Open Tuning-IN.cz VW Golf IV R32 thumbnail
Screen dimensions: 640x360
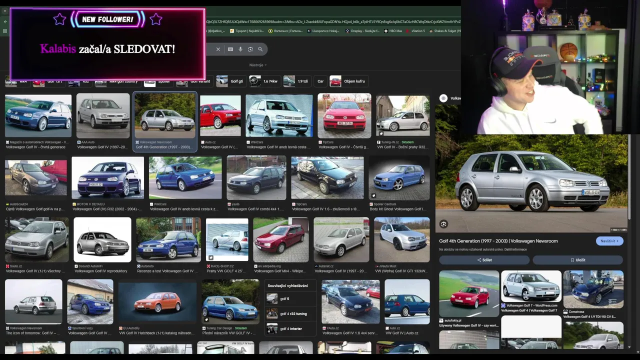402,116
